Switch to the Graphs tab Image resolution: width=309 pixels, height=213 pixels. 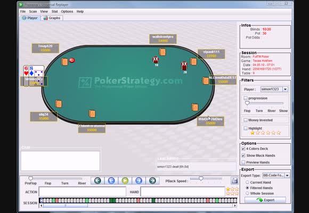52,18
